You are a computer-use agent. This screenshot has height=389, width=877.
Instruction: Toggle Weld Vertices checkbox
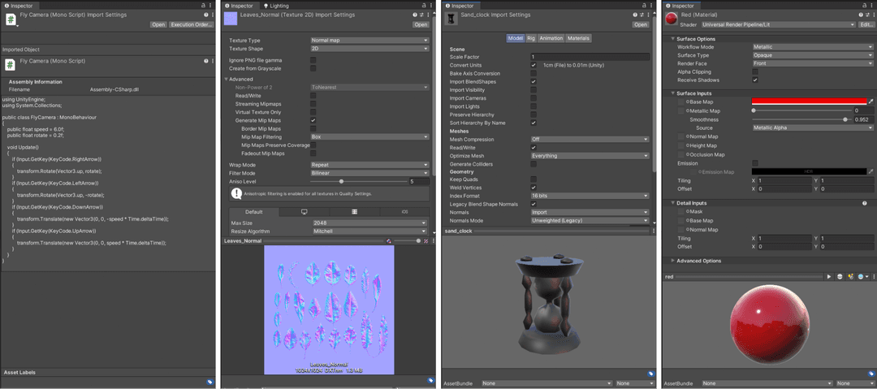pyautogui.click(x=534, y=187)
